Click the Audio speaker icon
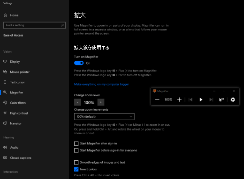 [5, 147]
